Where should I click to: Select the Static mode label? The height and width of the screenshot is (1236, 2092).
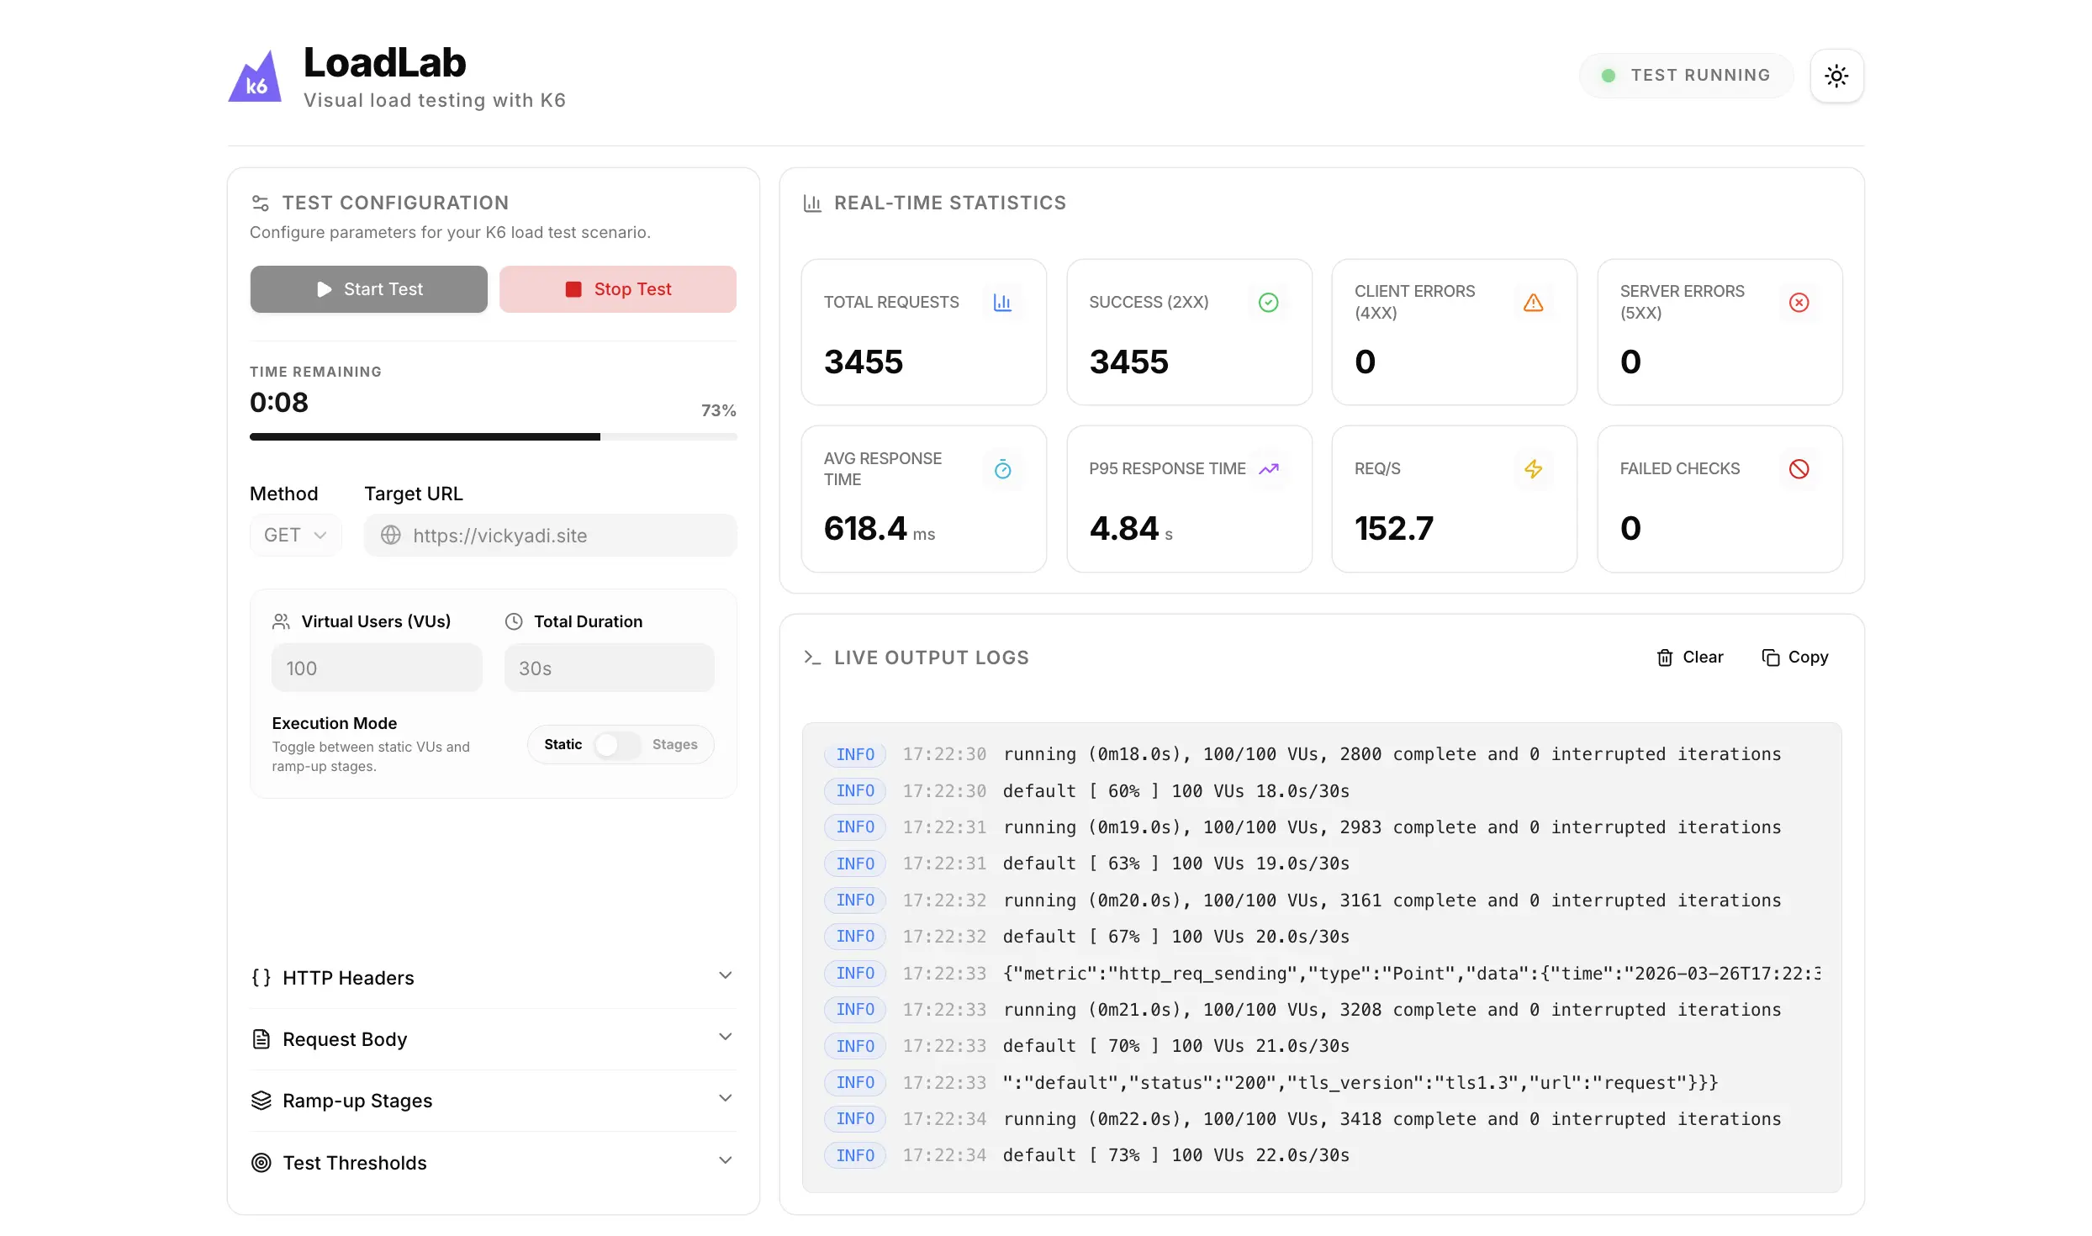coord(563,745)
